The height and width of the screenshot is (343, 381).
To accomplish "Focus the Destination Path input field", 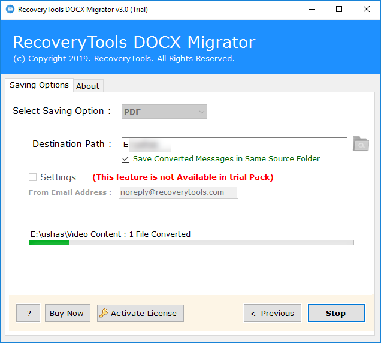I will pyautogui.click(x=234, y=144).
